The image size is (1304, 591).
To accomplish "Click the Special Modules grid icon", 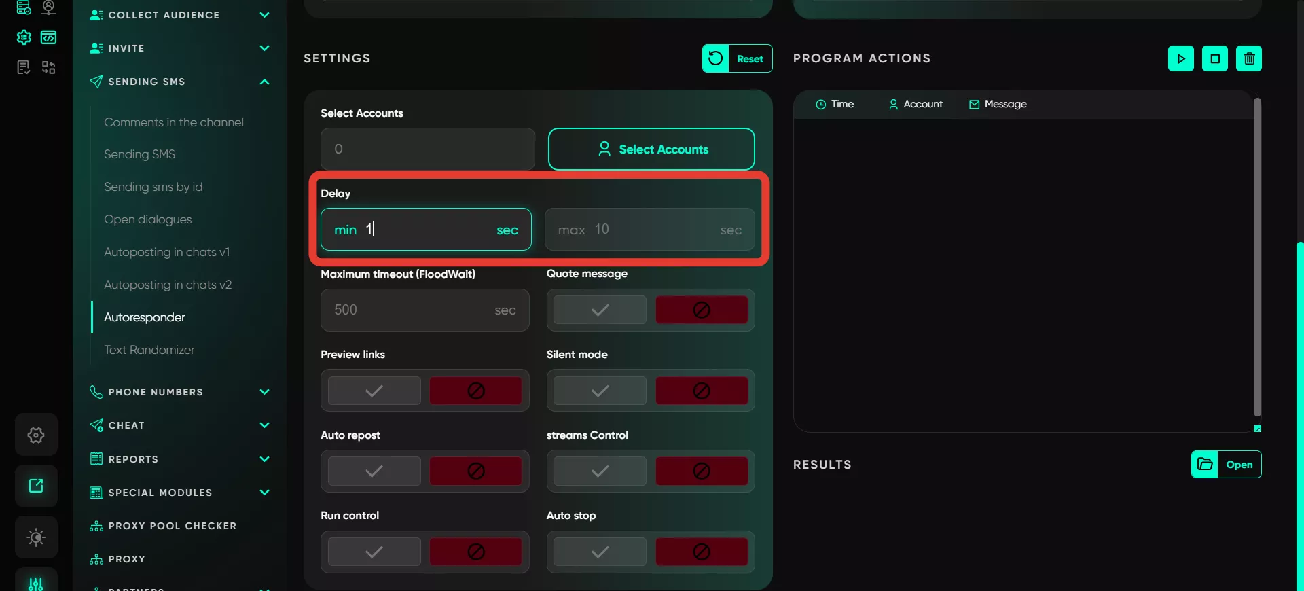I will tap(96, 492).
